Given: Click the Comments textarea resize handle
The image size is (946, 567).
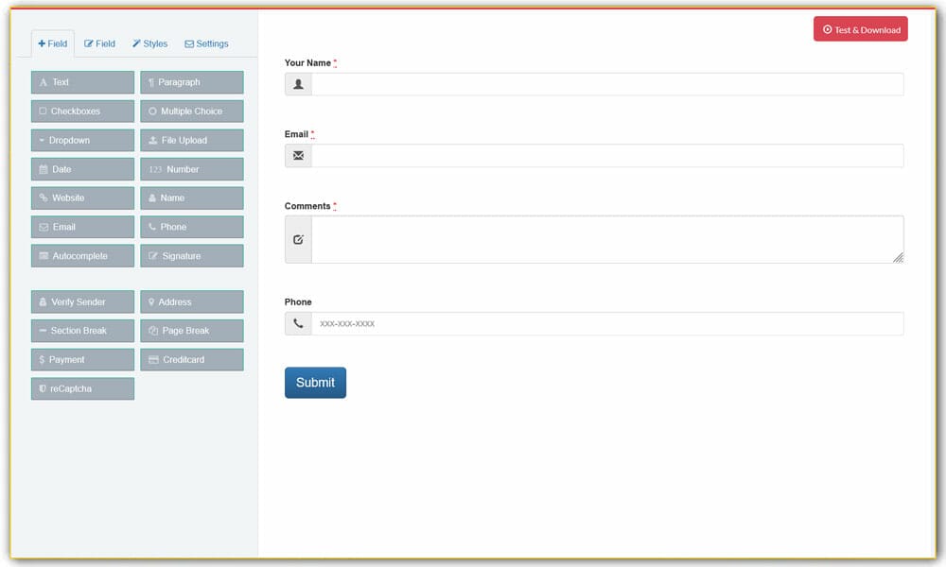Looking at the screenshot, I should click(898, 257).
